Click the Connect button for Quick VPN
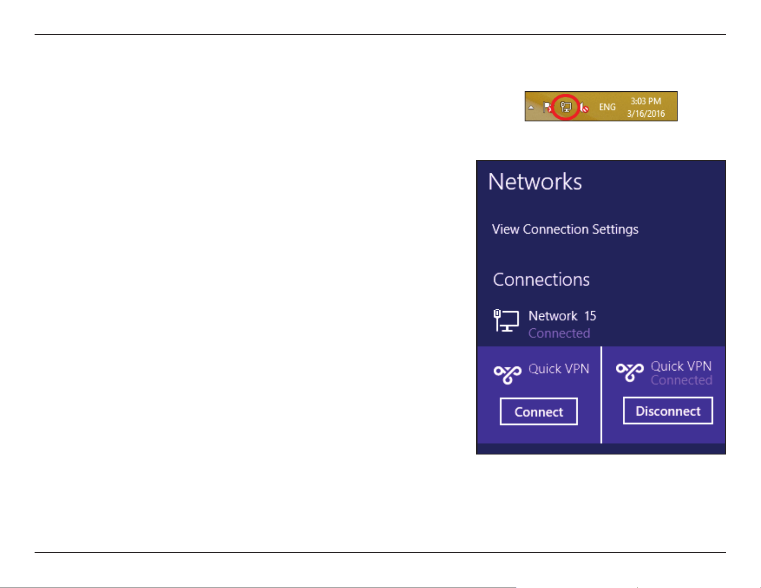The image size is (761, 588). point(539,411)
